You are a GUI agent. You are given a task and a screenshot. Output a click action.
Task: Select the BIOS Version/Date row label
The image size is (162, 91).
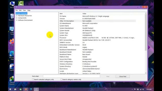click(x=66, y=40)
